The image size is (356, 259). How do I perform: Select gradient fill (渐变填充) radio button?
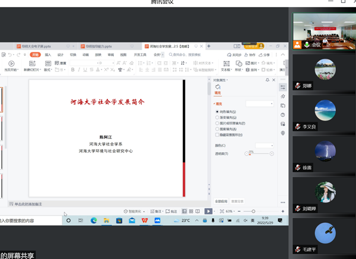[217, 118]
